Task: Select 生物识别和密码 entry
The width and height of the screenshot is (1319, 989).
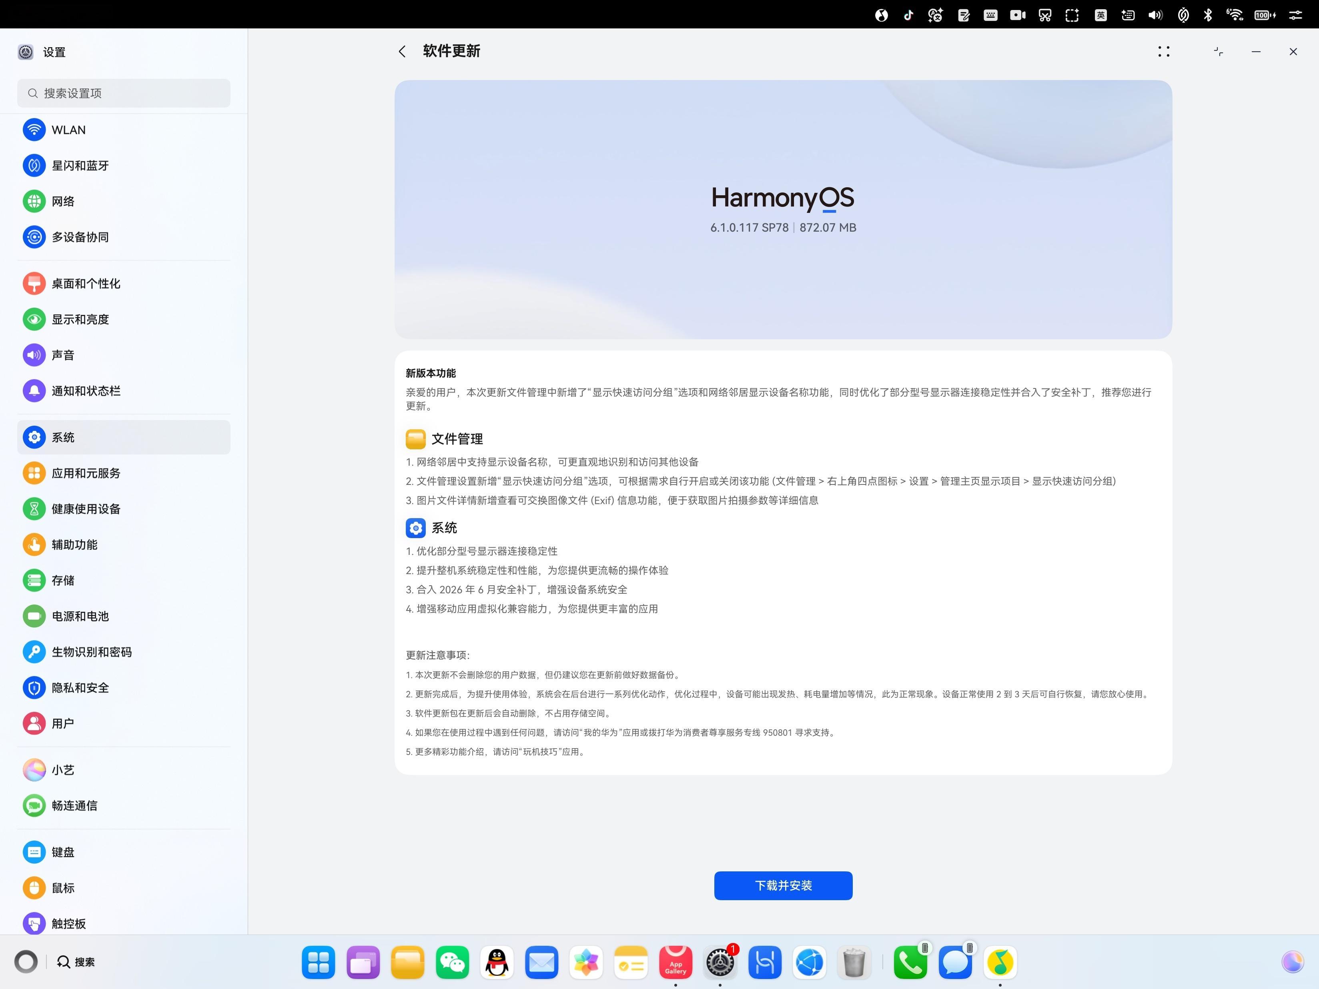Action: pos(123,652)
